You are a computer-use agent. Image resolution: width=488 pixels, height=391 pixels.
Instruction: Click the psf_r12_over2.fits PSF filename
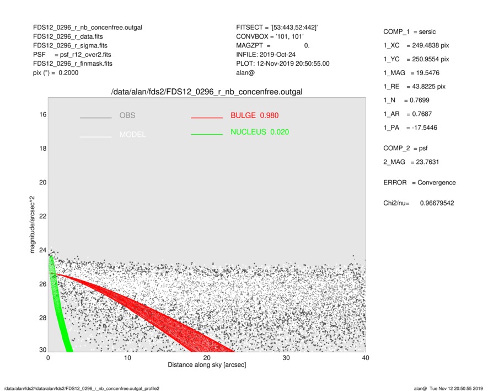click(87, 55)
